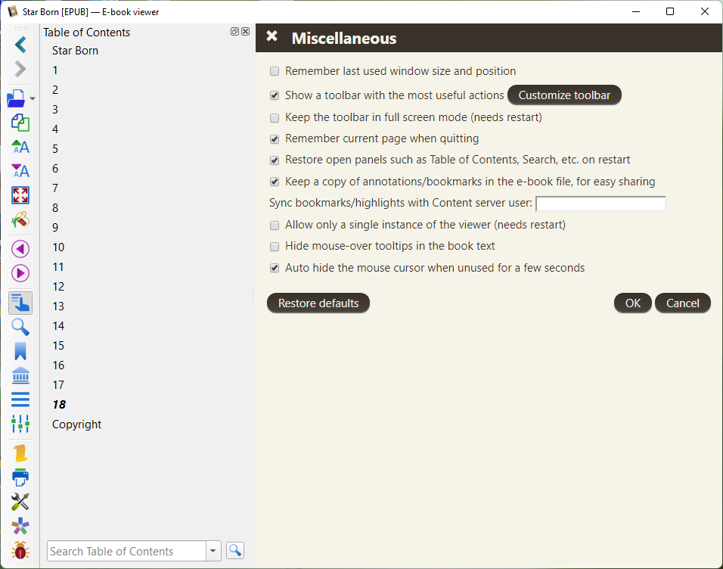Enable Remember last used window size and position
Viewport: 723px width, 569px height.
(275, 71)
